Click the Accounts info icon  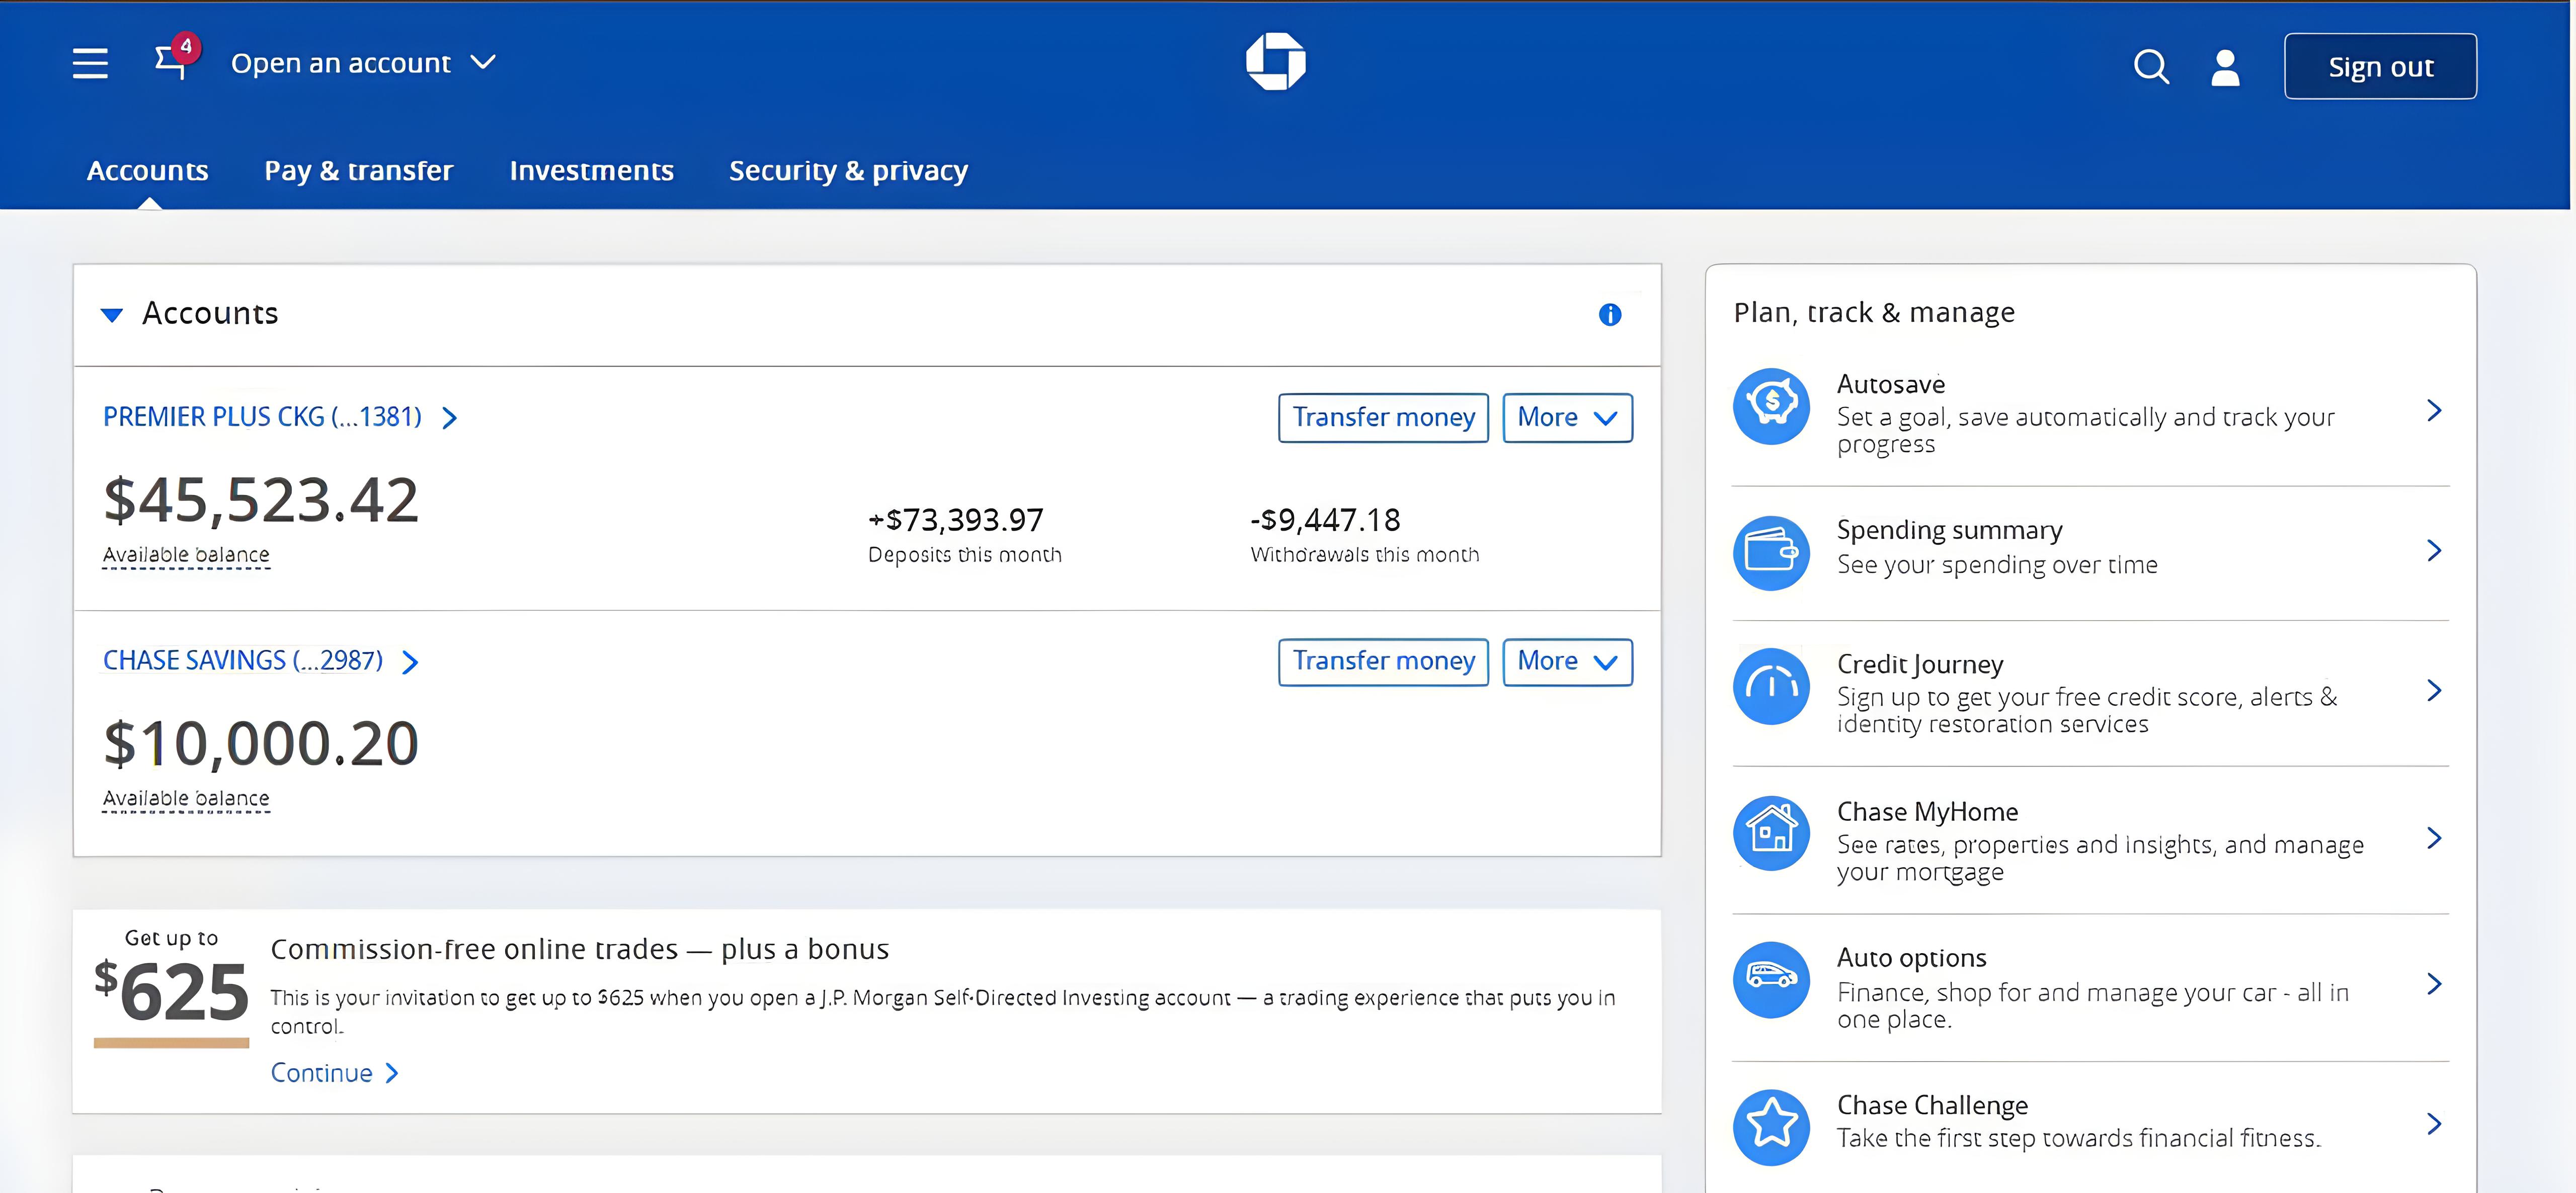tap(1609, 315)
